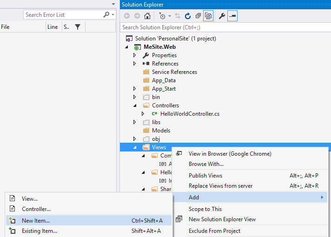Click the Line column header
331x237 pixels.
pyautogui.click(x=54, y=27)
